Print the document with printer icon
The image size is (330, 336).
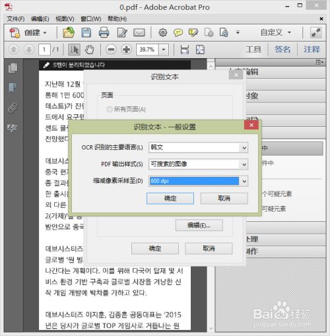pos(104,32)
